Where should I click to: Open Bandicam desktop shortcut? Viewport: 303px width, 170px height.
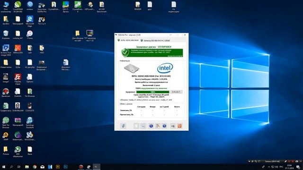(x=6, y=93)
